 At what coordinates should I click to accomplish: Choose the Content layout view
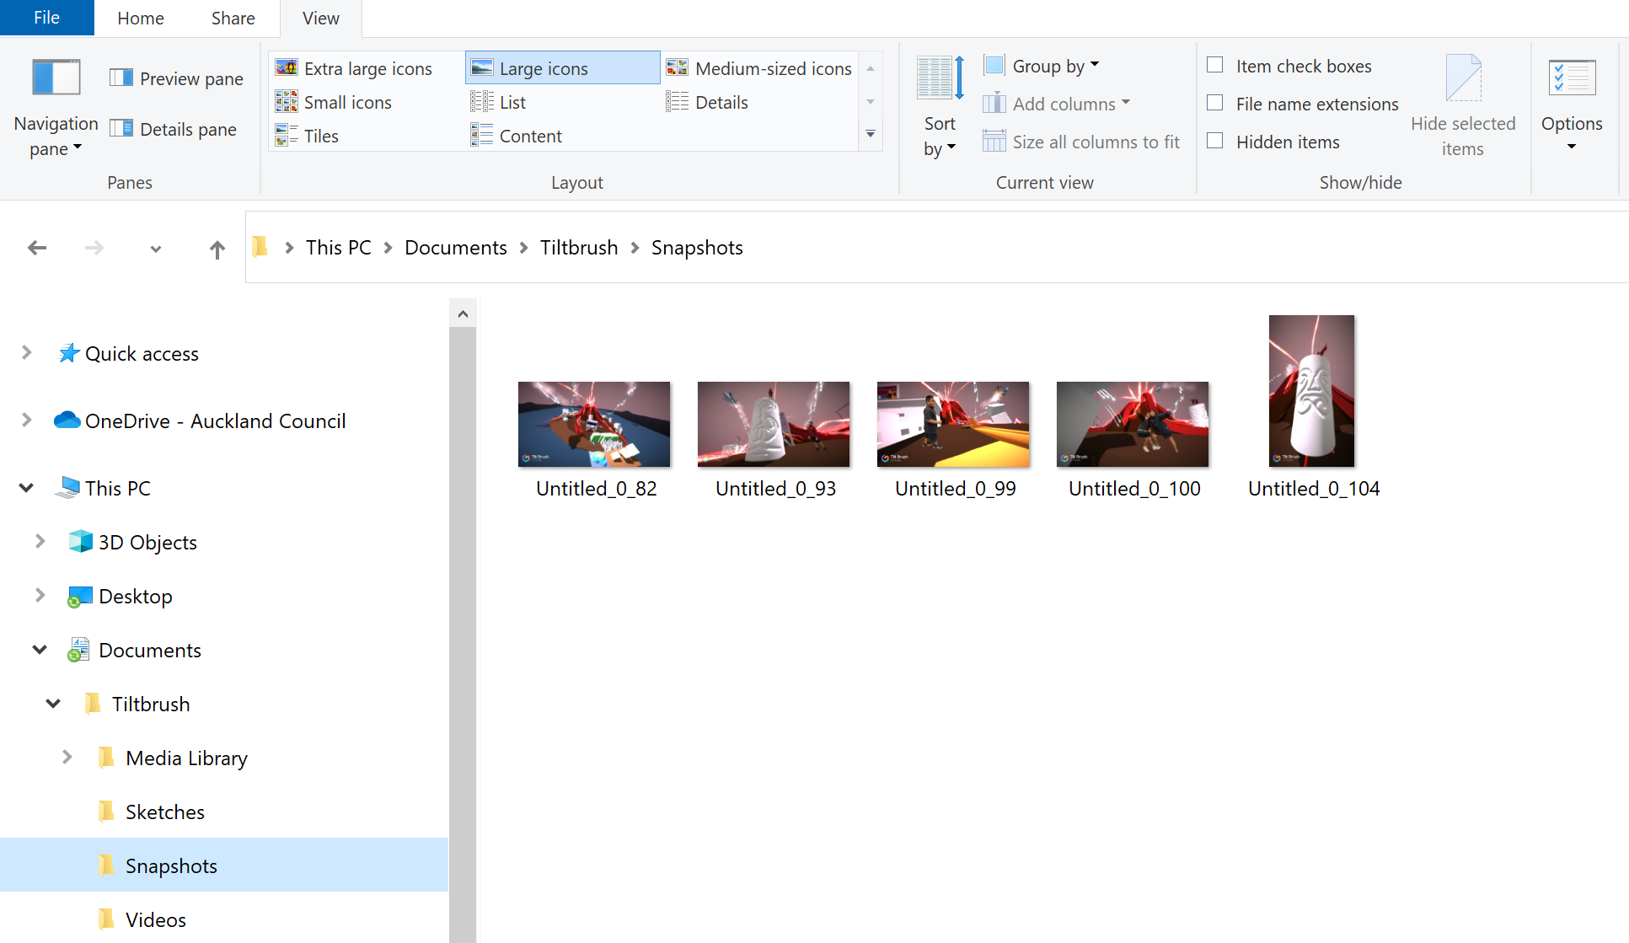[529, 136]
